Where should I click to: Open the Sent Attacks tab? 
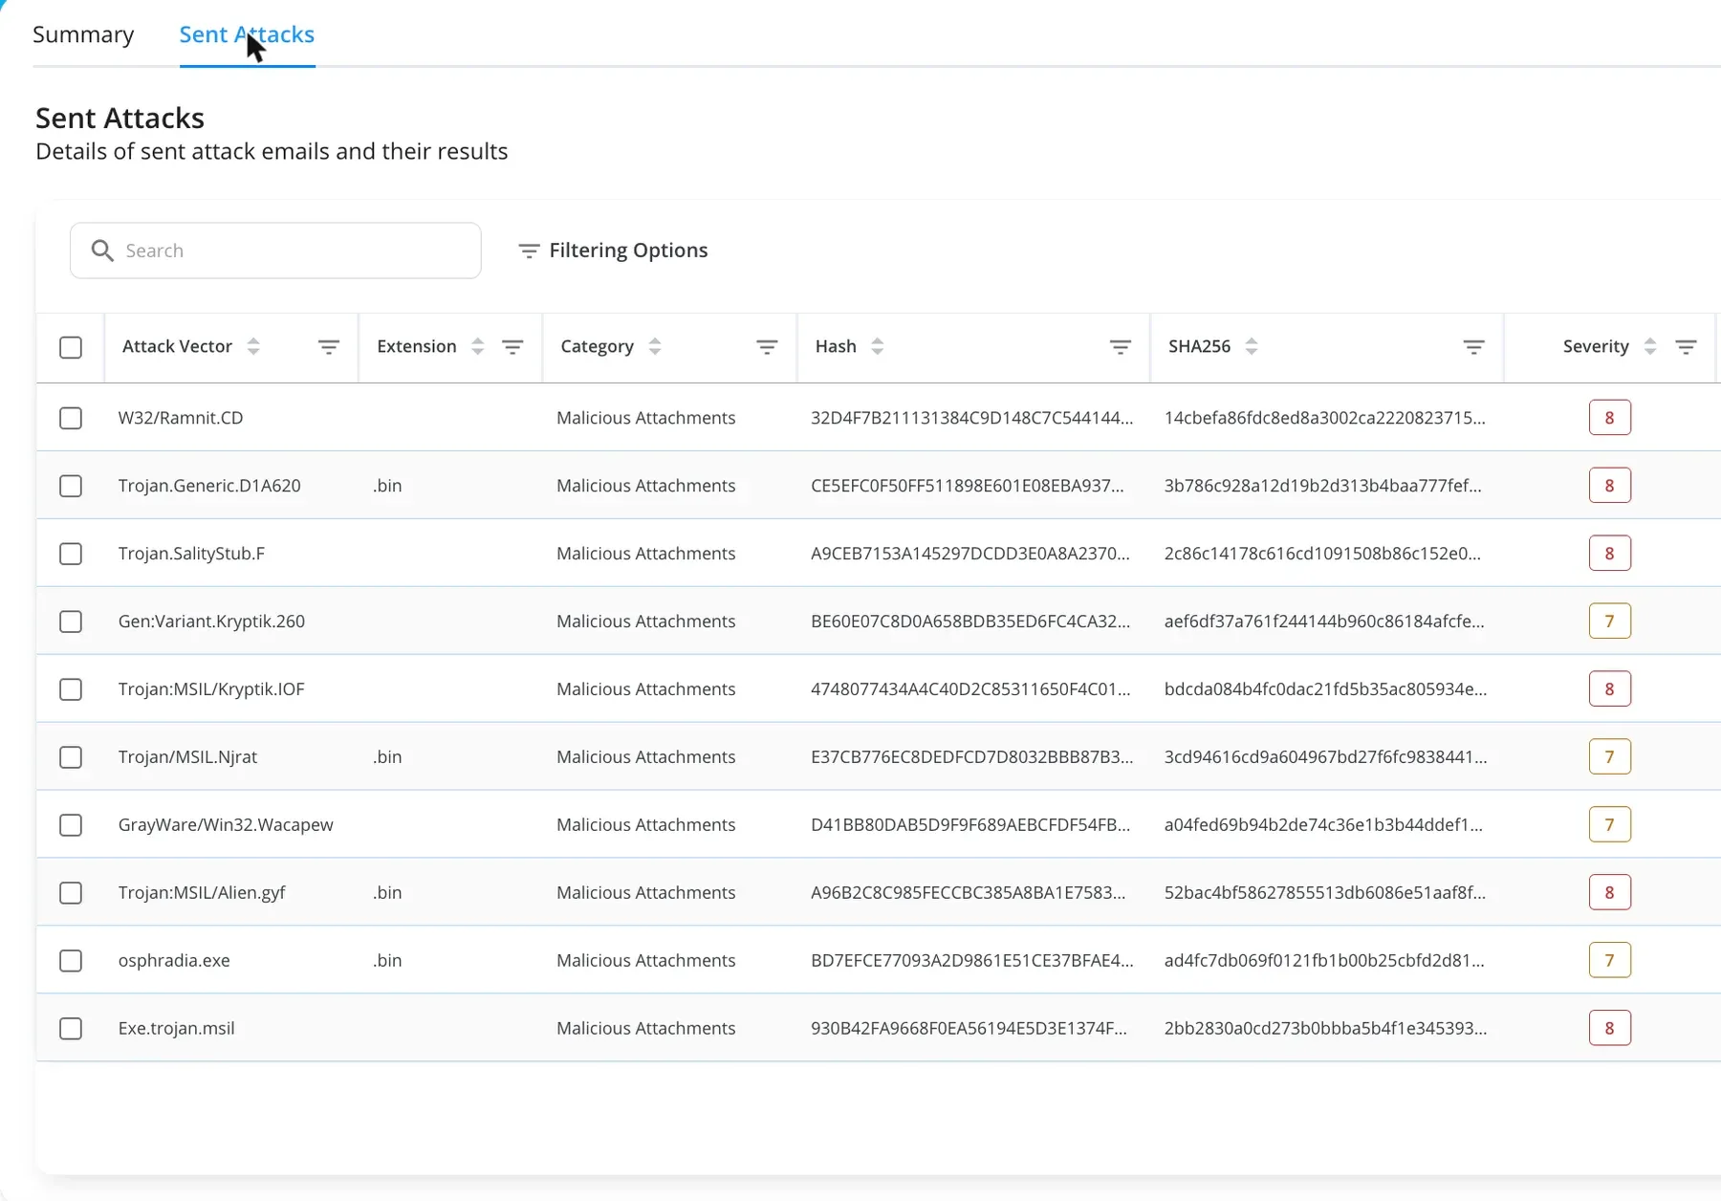click(247, 34)
